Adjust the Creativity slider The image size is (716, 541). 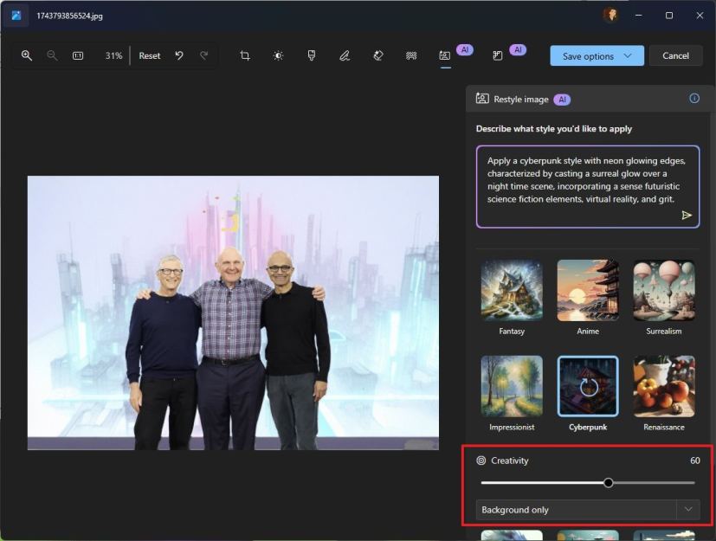tap(609, 482)
